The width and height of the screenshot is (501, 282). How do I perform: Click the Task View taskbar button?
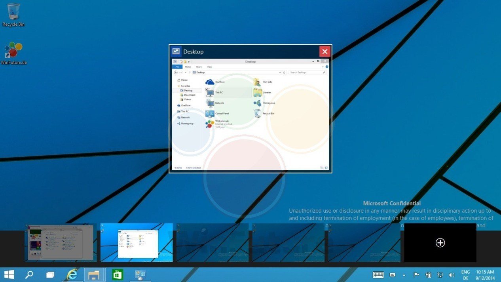pos(50,274)
